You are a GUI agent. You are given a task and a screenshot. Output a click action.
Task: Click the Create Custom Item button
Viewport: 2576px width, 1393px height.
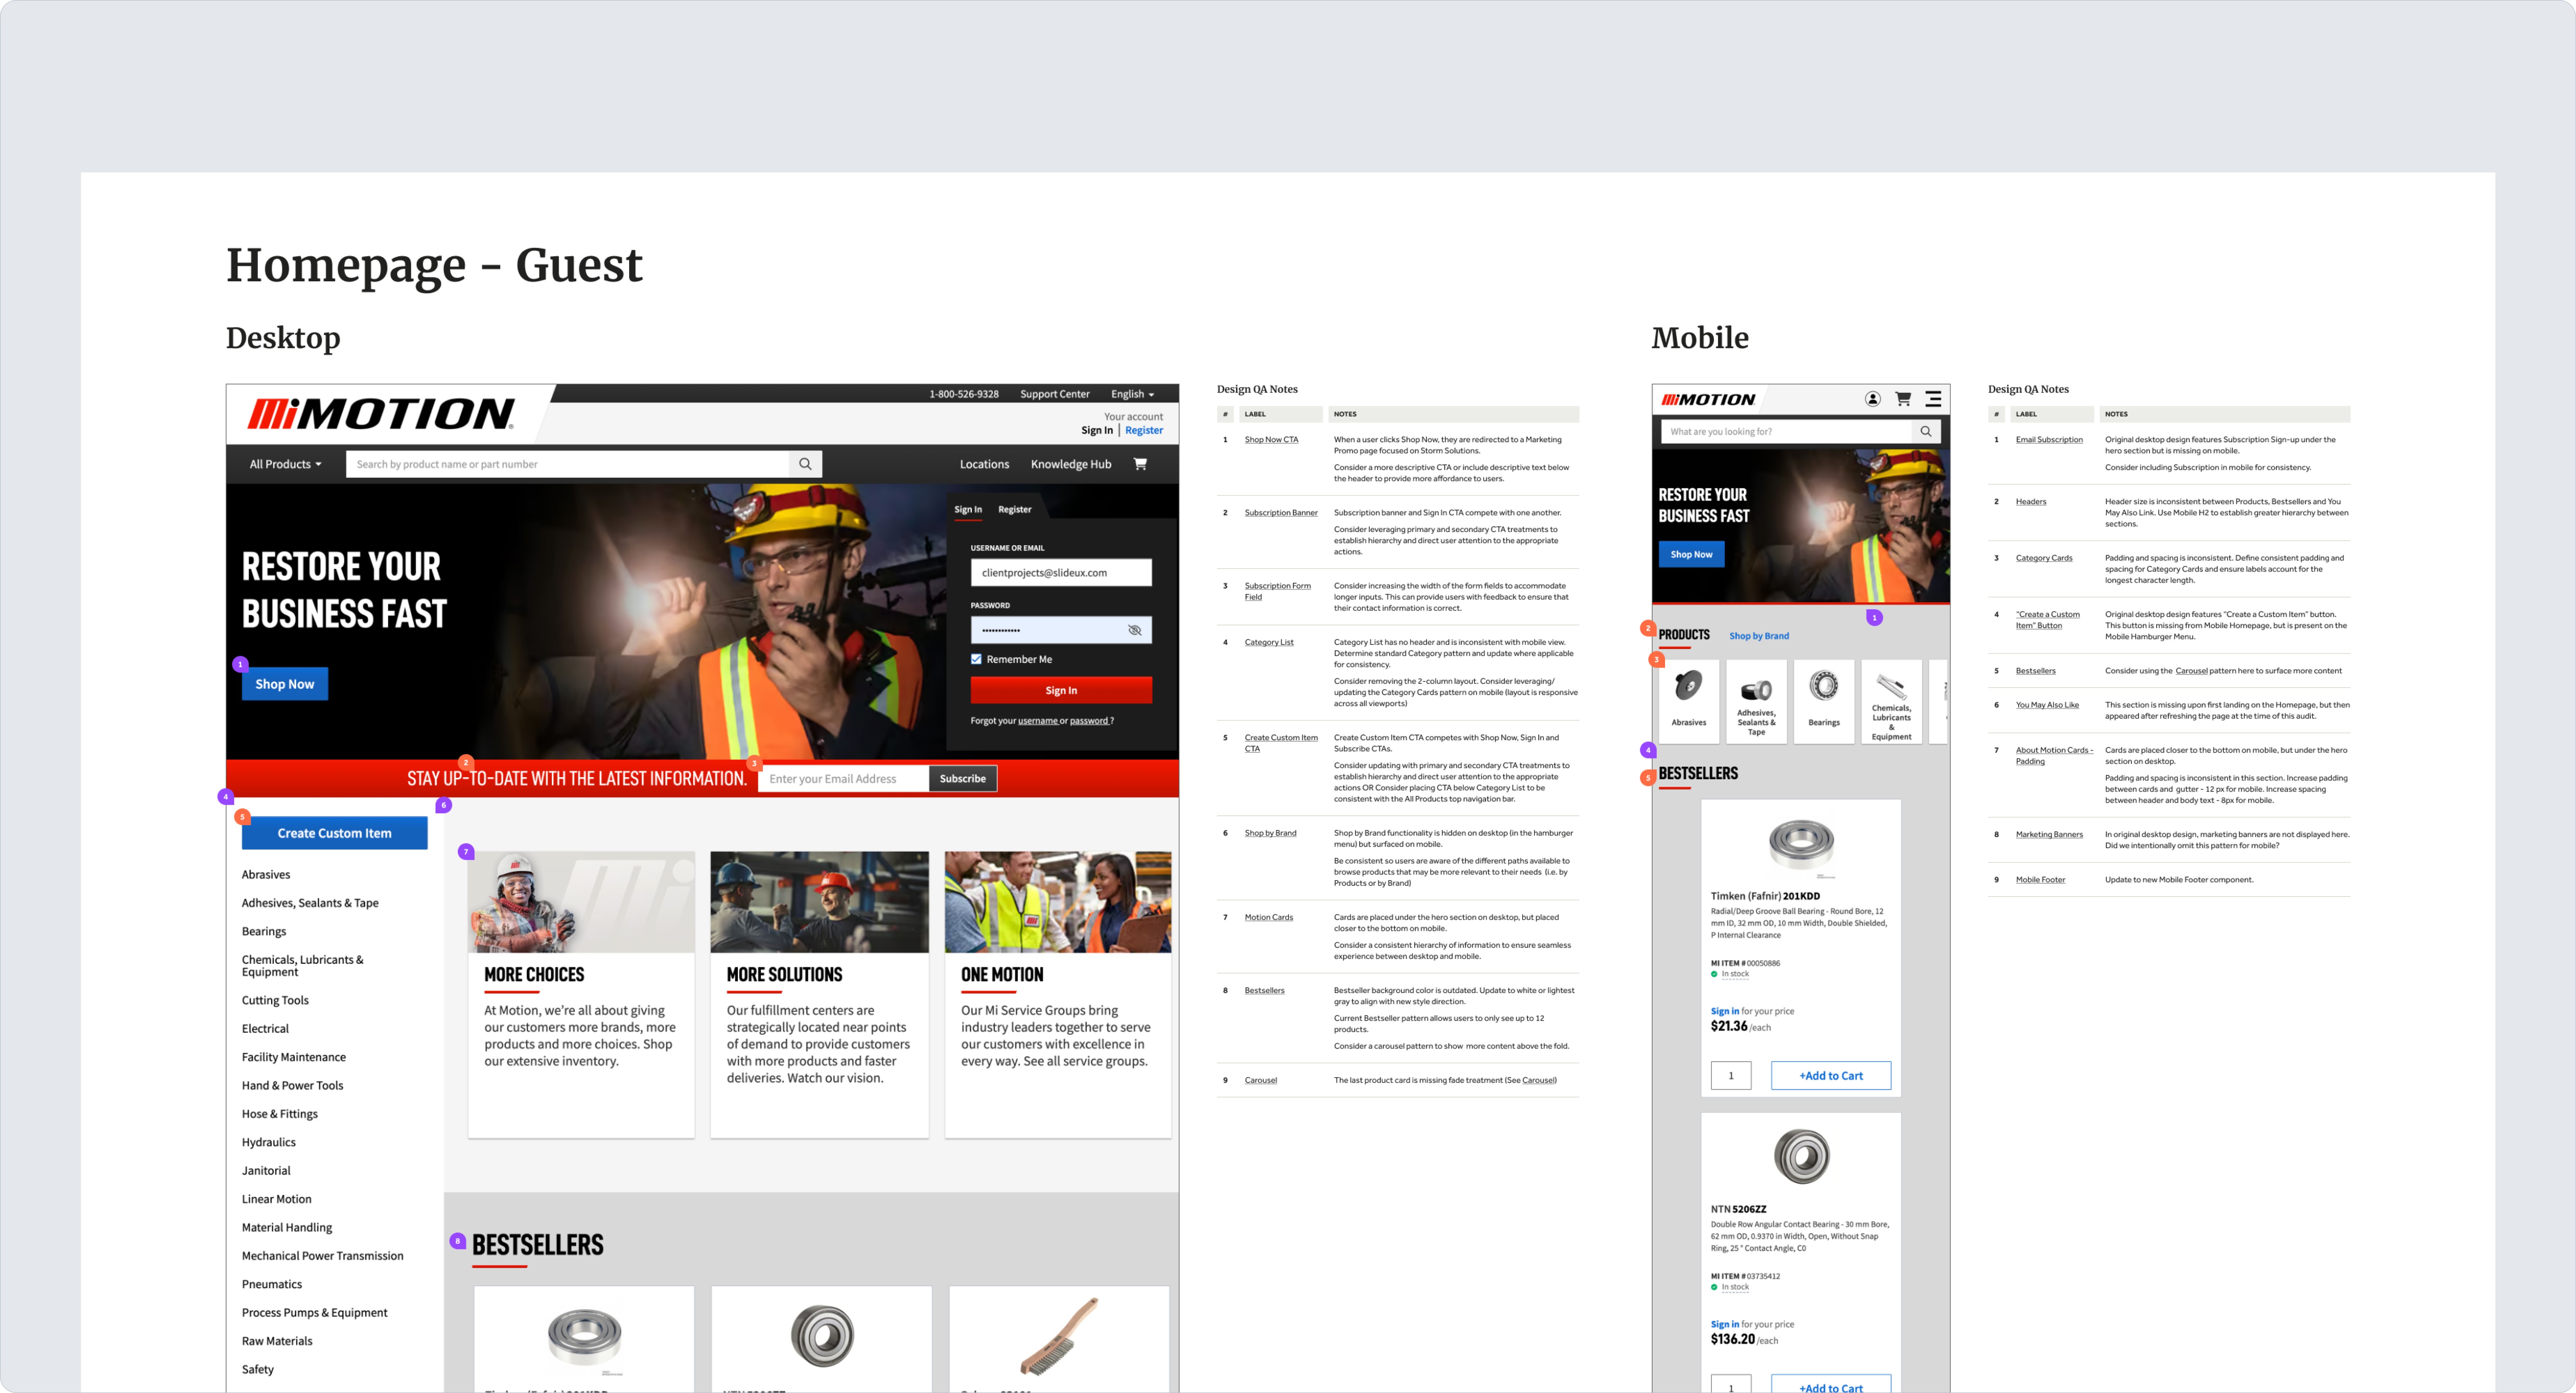334,833
